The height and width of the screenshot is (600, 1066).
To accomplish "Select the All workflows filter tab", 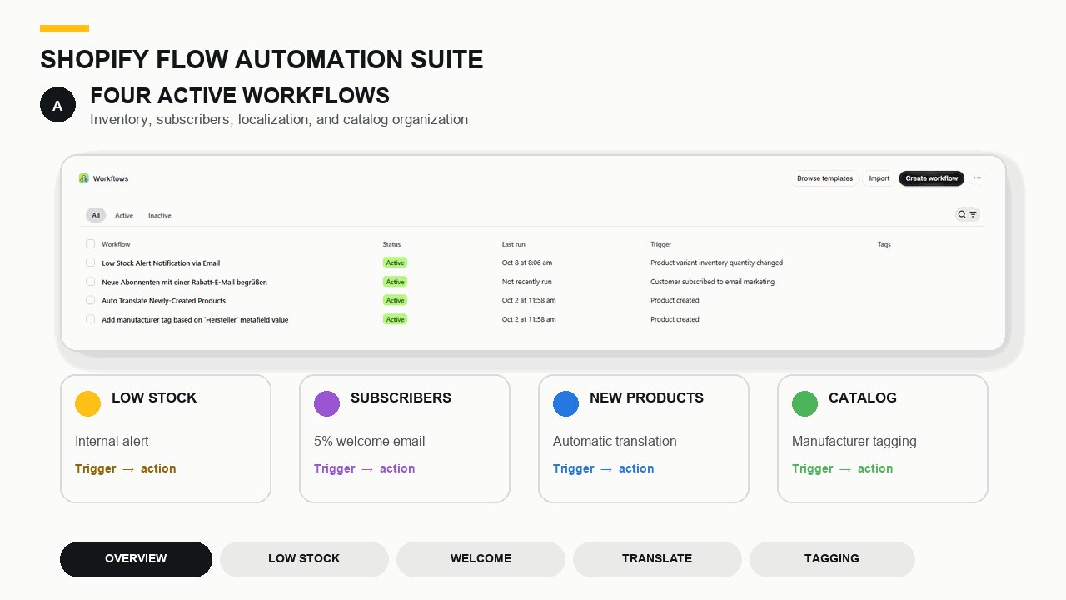I will 96,215.
